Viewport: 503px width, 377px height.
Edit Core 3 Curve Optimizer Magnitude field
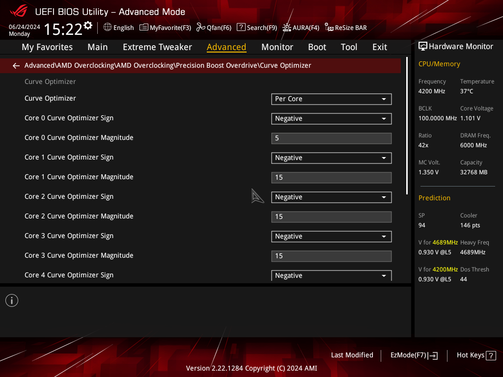click(332, 256)
